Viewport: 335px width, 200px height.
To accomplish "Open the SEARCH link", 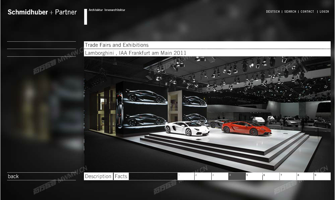I will (290, 12).
